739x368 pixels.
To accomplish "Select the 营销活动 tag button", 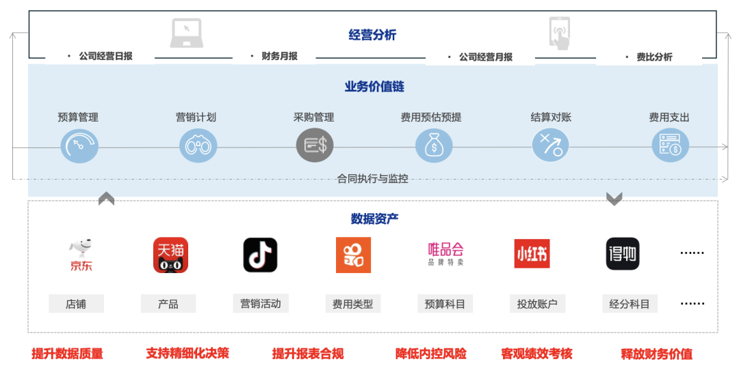I will 260,303.
